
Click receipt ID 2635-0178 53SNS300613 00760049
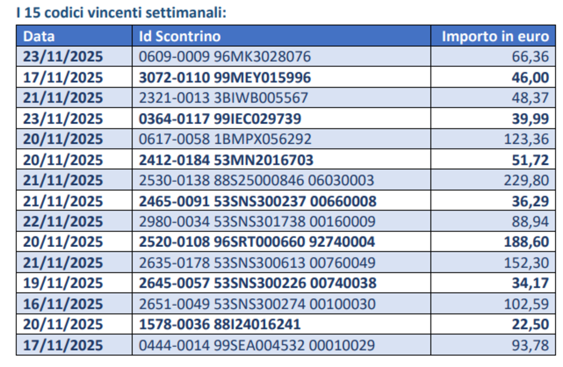click(257, 263)
